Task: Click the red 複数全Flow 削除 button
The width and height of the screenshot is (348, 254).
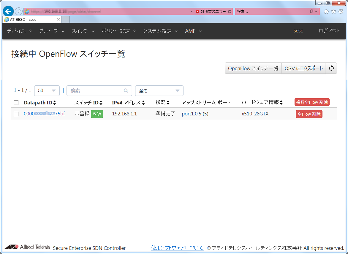Action: click(x=312, y=102)
